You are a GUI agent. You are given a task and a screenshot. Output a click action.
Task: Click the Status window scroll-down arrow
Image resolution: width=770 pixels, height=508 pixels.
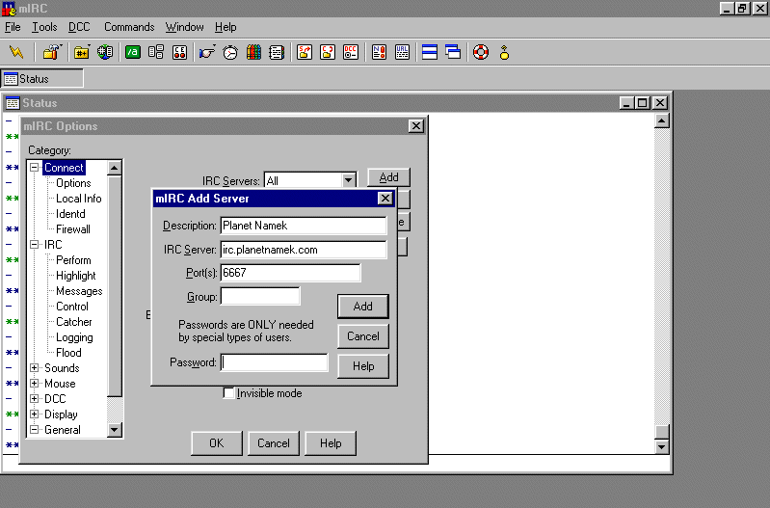(662, 446)
